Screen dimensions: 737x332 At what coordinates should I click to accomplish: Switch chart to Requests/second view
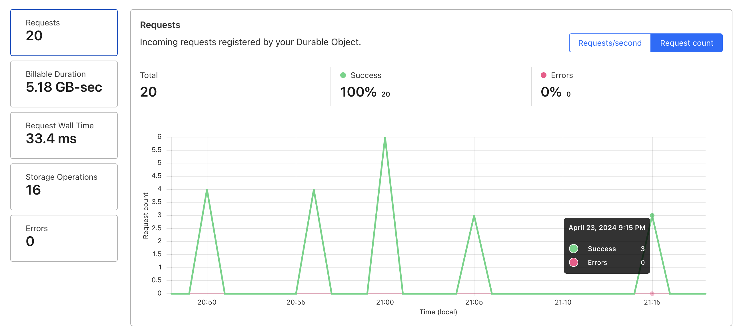(609, 43)
